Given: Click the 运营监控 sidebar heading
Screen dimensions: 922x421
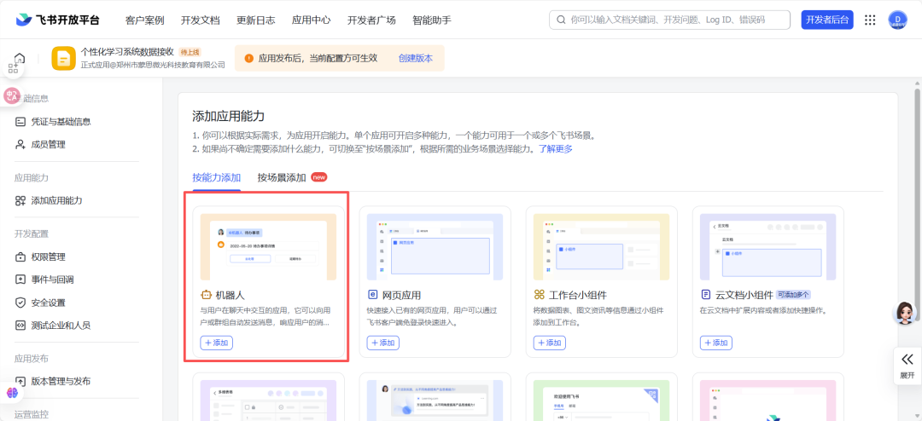Looking at the screenshot, I should [x=32, y=414].
